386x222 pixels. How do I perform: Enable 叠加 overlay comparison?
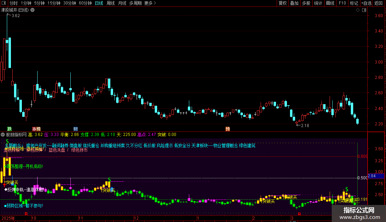click(294, 3)
